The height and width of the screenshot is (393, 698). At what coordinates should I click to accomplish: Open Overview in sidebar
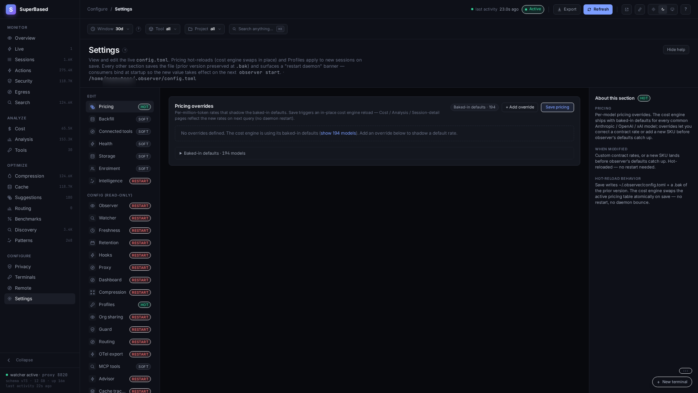(x=40, y=38)
